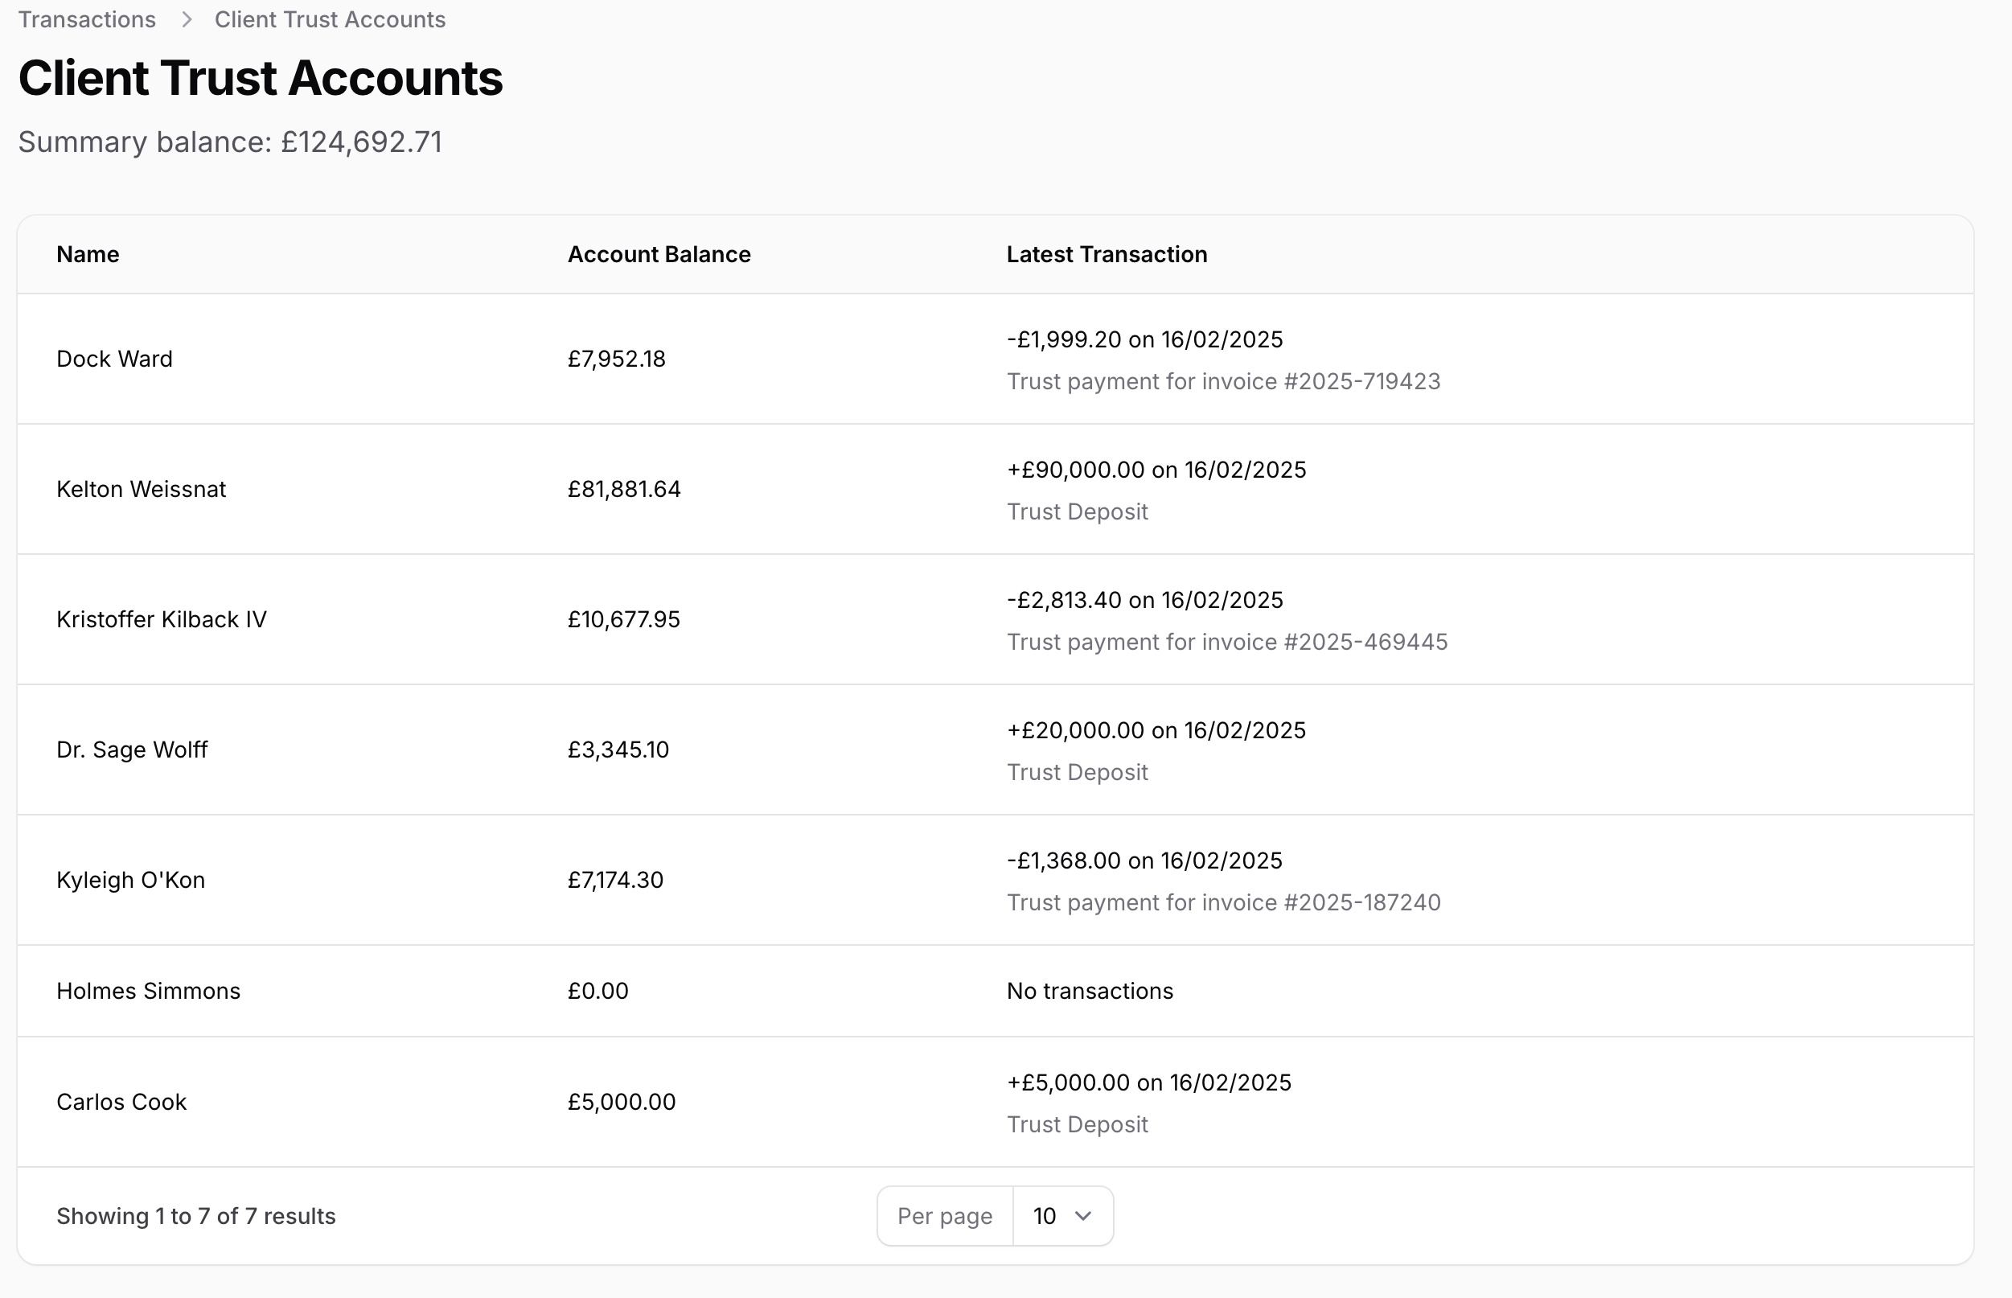Select the Kyleigh O'Kon name
The height and width of the screenshot is (1298, 2012).
click(x=130, y=880)
